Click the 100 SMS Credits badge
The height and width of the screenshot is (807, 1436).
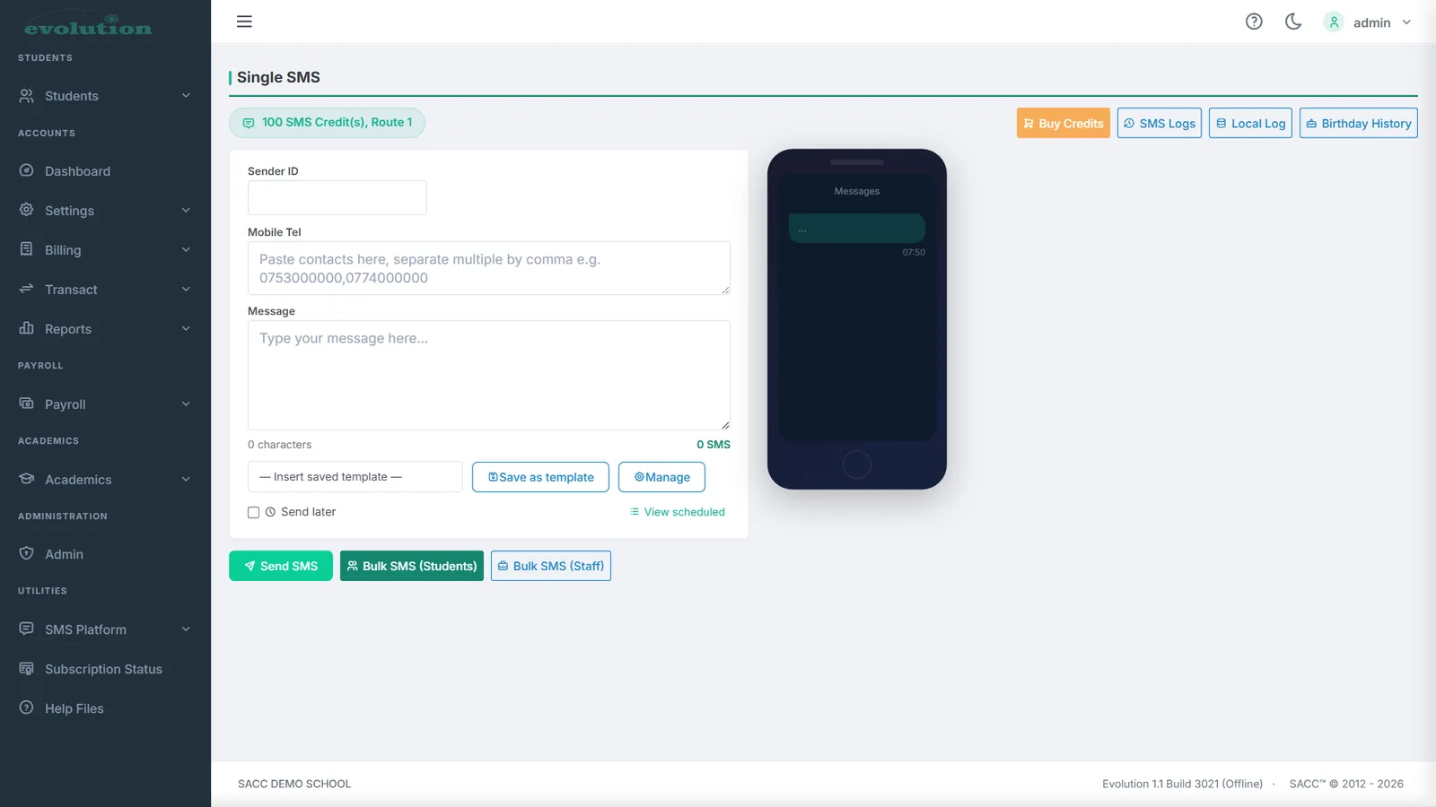click(x=327, y=123)
